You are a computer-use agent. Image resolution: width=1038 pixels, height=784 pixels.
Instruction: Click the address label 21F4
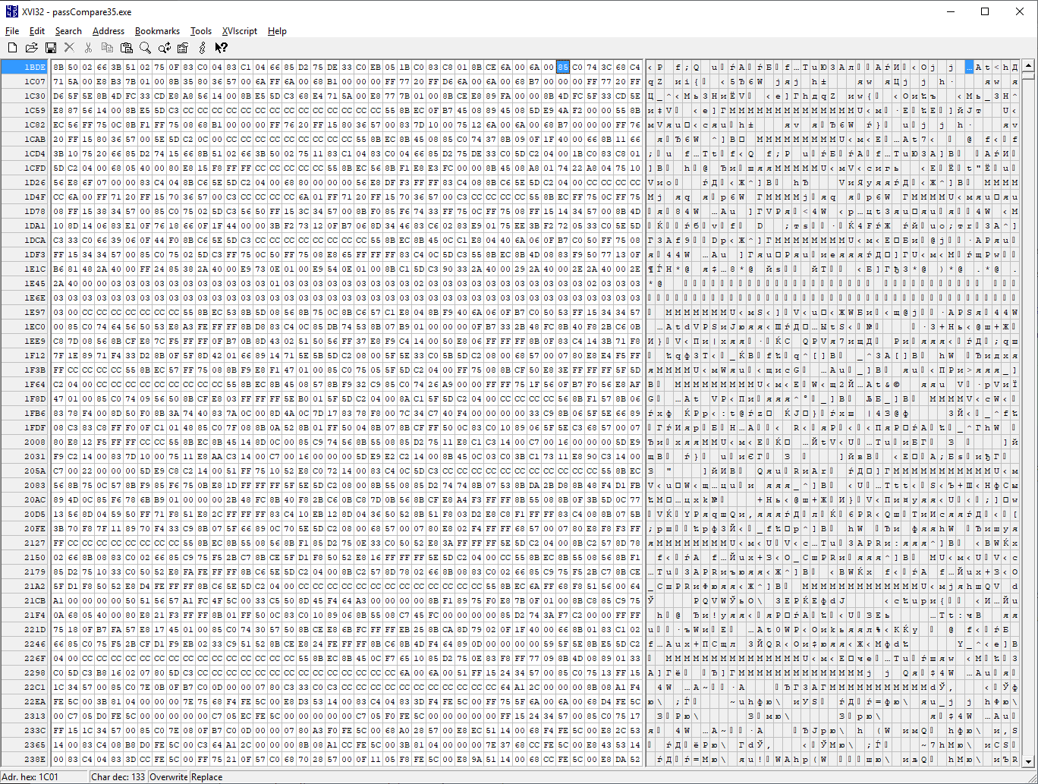pos(35,615)
